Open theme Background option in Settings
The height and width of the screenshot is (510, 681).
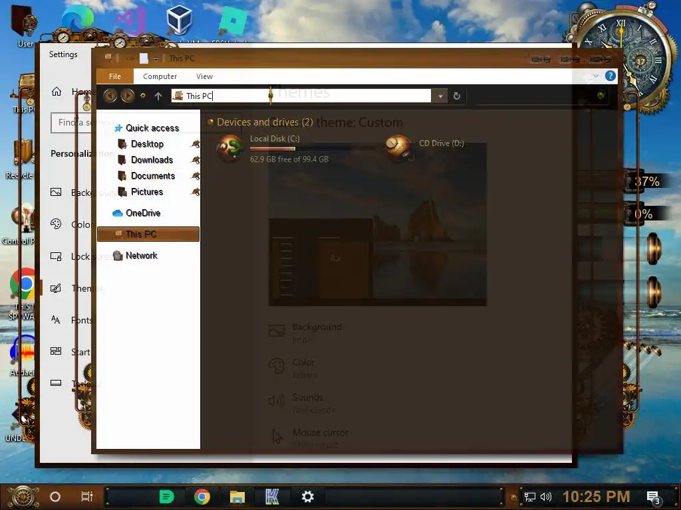click(306, 333)
